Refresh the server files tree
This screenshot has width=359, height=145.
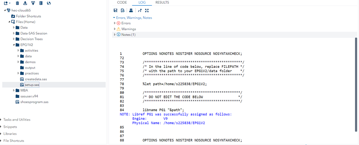49,3
